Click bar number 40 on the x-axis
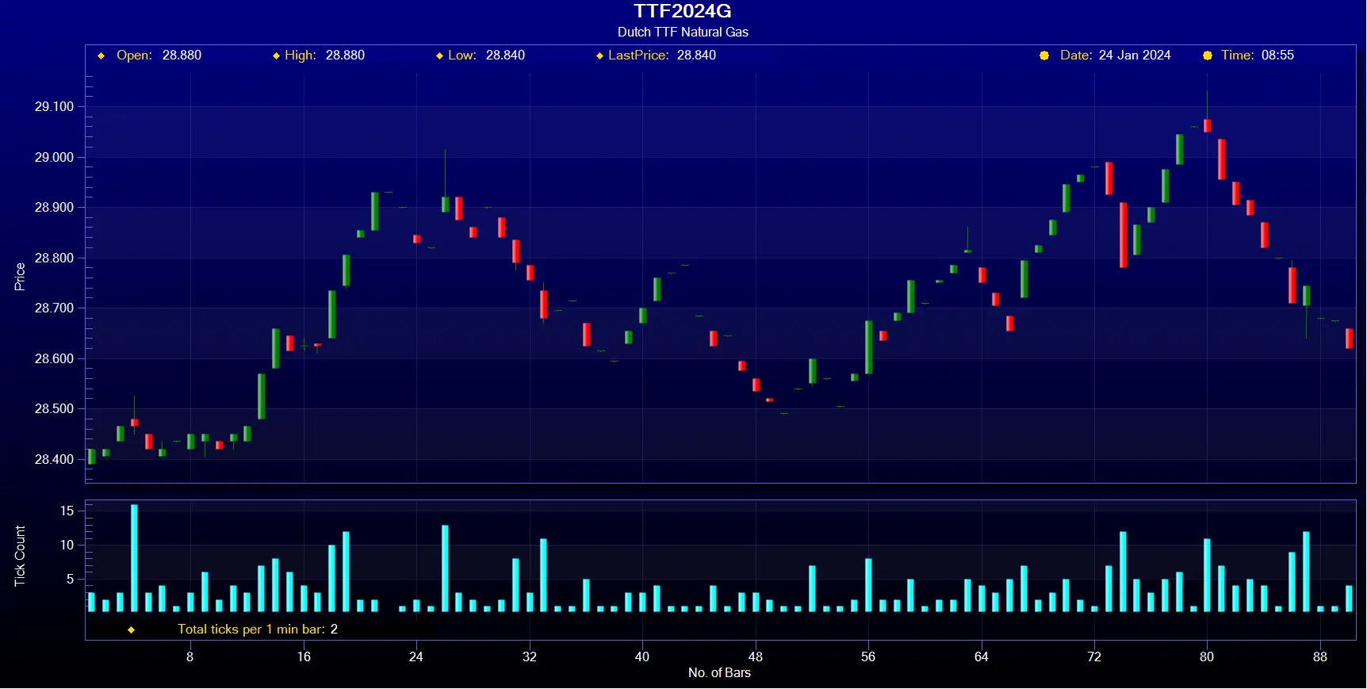This screenshot has width=1367, height=689. pos(642,656)
